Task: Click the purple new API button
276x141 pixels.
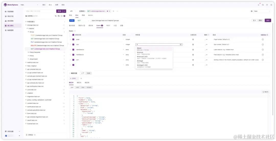Action: tap(60, 11)
